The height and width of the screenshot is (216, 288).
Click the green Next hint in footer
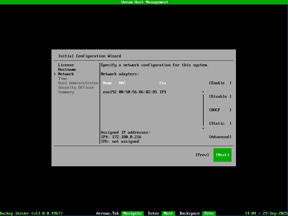pyautogui.click(x=168, y=213)
